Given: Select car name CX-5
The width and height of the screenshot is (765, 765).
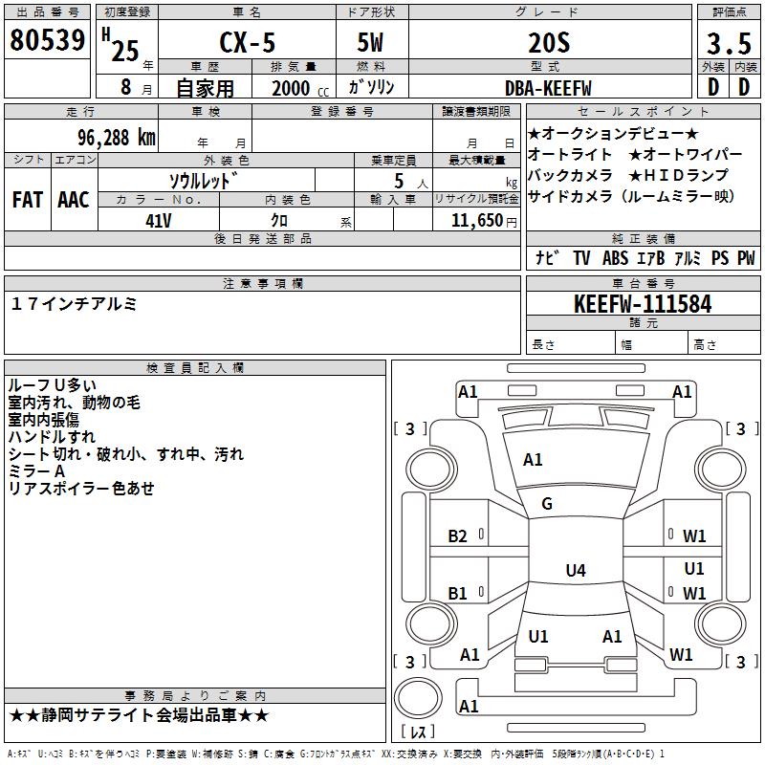Looking at the screenshot, I should (248, 42).
